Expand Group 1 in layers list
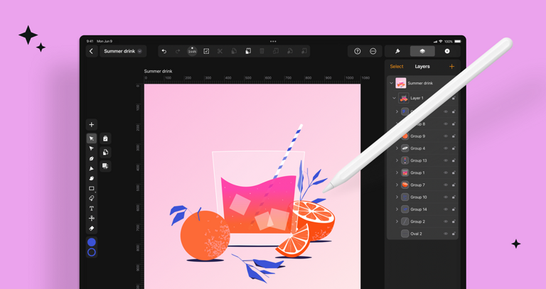Viewport: 546px width, 289px height. point(397,173)
